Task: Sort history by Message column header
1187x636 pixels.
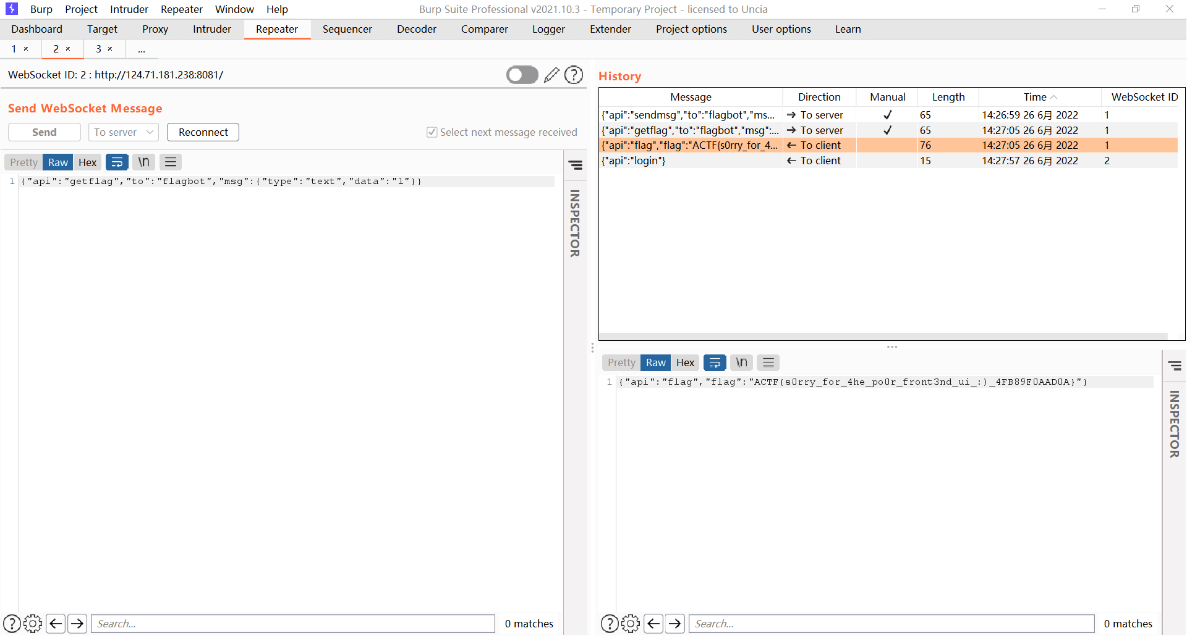Action: pyautogui.click(x=691, y=97)
